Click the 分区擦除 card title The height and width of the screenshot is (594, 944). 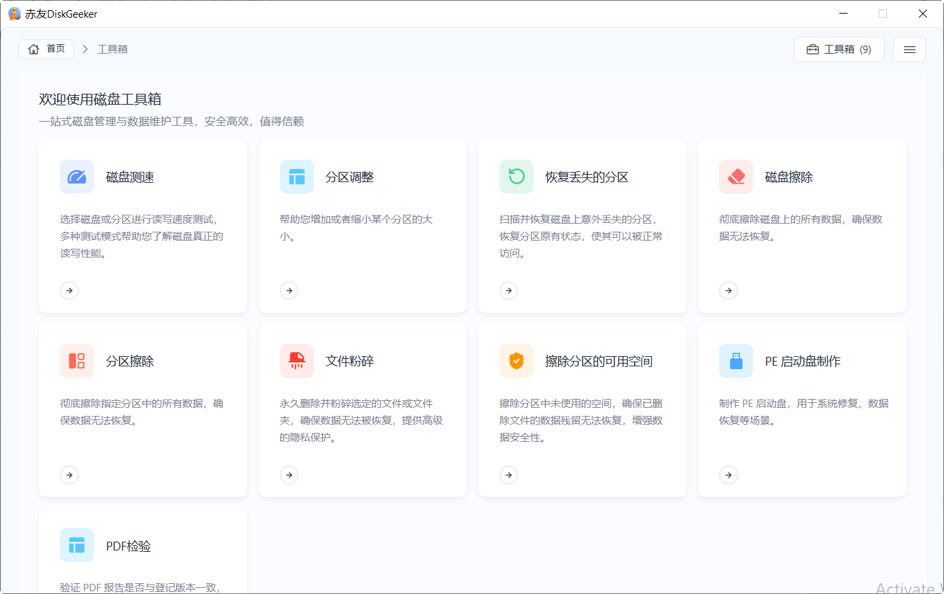point(130,362)
